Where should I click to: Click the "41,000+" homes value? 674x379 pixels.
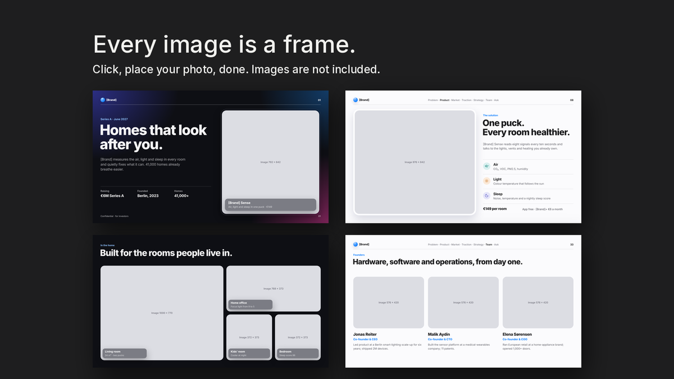click(x=181, y=196)
